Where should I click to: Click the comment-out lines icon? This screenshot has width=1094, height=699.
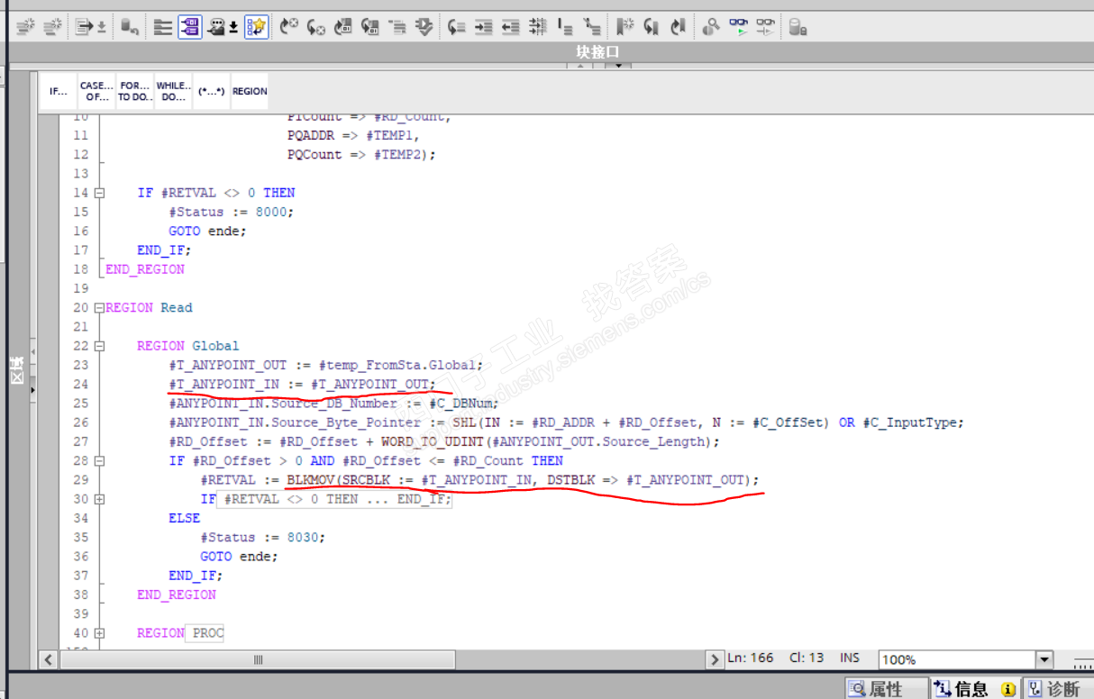pos(565,27)
